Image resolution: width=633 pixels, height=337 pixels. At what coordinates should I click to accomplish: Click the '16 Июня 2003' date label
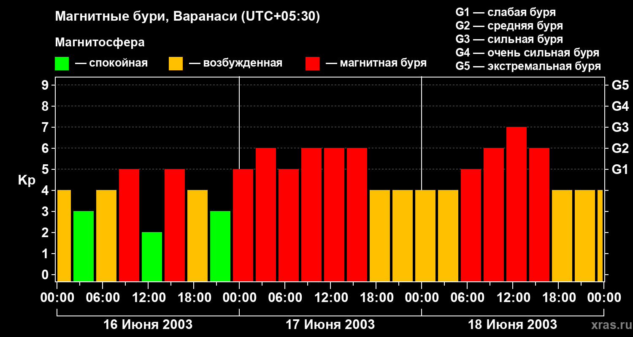pos(148,324)
